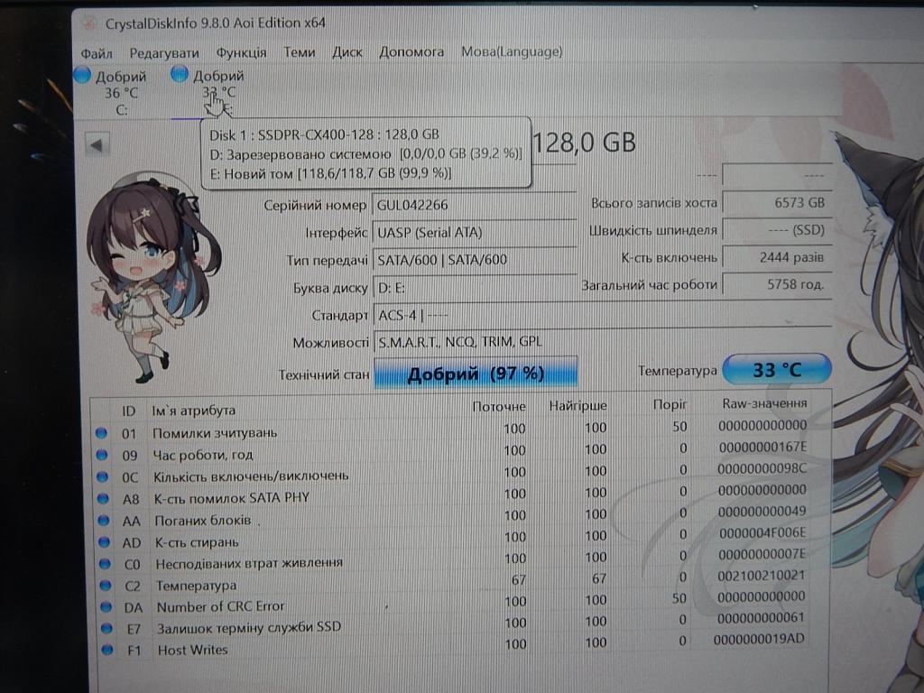Screen dimensions: 924x693
Task: Select the Залишок терміну служби SSD row
Action: [x=459, y=624]
